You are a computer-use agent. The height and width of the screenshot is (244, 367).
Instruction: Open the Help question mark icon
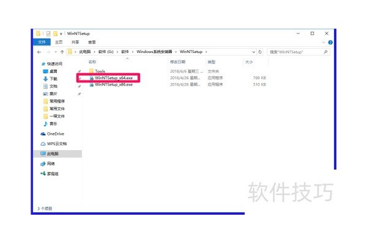point(330,42)
